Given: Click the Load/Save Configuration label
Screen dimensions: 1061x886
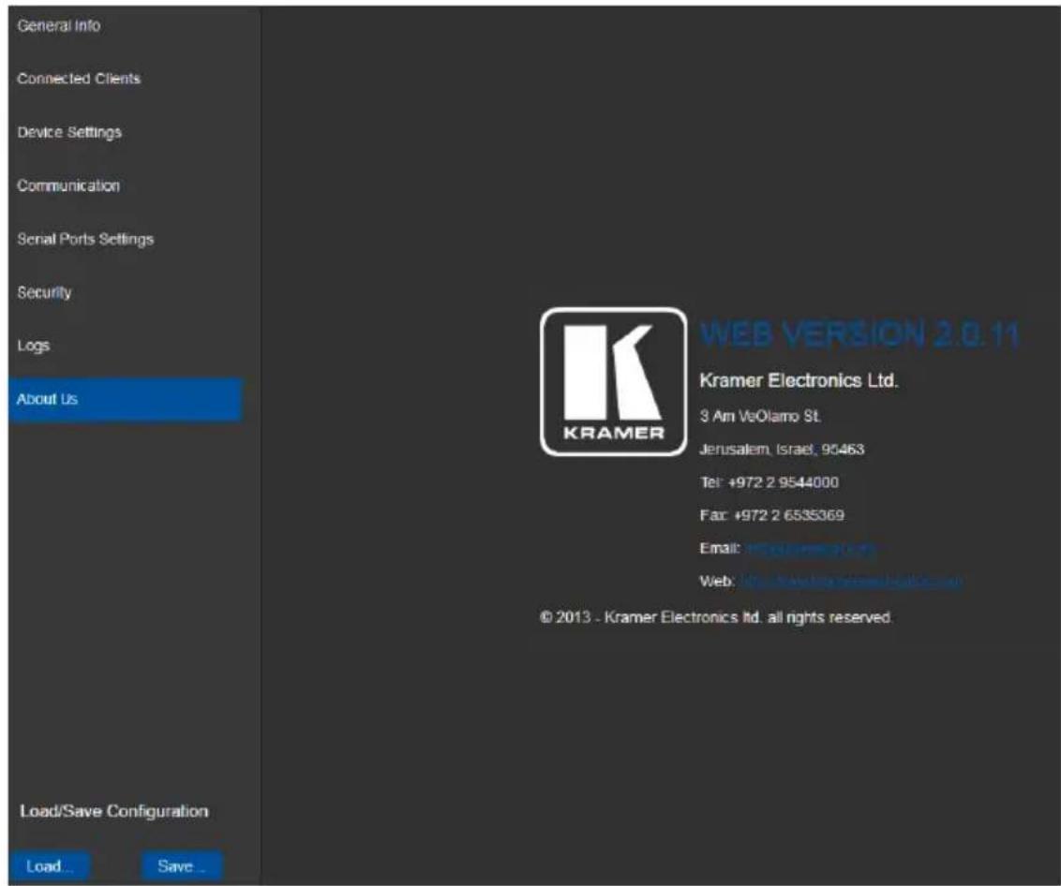Looking at the screenshot, I should tap(114, 811).
